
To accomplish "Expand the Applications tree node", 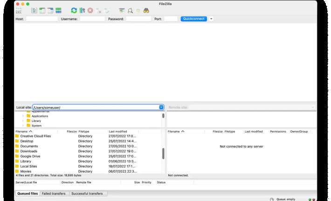I will (23, 116).
